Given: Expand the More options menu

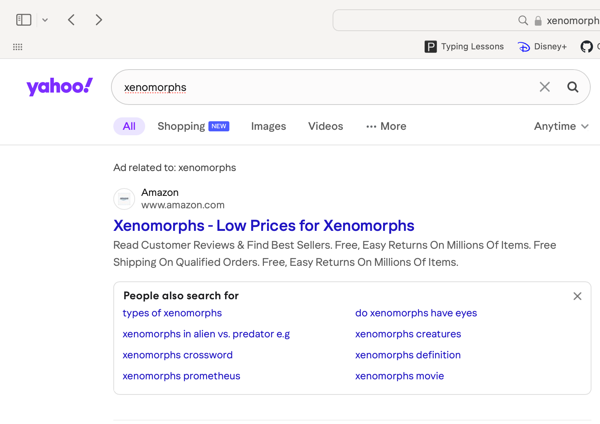Looking at the screenshot, I should click(386, 126).
